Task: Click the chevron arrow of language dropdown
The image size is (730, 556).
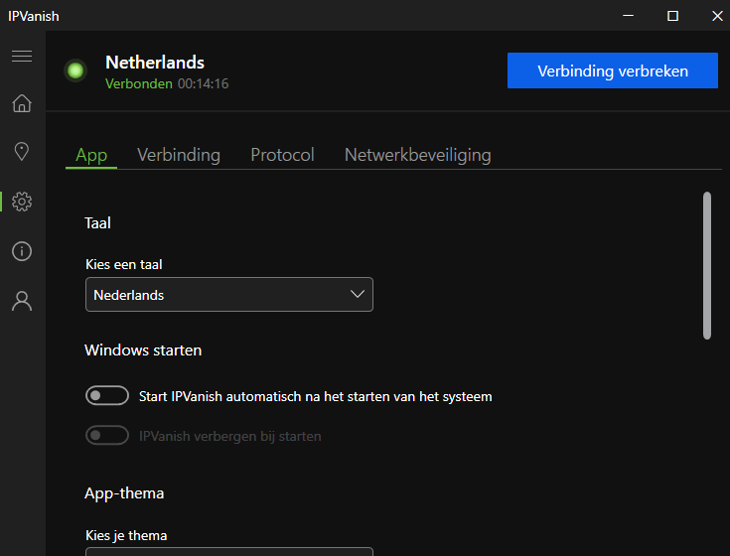Action: [358, 294]
